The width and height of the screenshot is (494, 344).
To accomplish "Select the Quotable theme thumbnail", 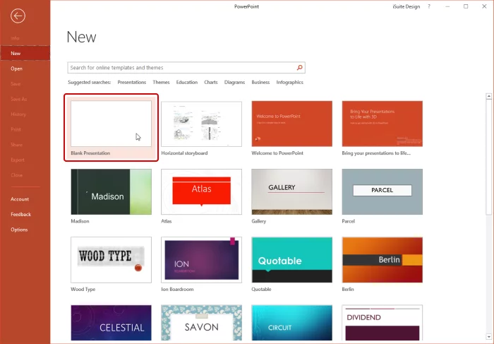I will (x=291, y=260).
